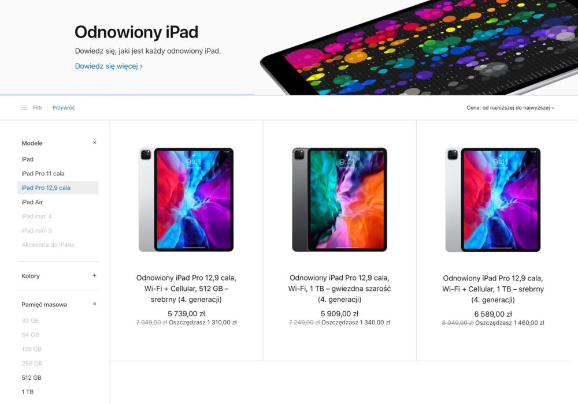Viewport: 578px width, 404px height.
Task: Open the price sort dropdown
Action: (510, 108)
